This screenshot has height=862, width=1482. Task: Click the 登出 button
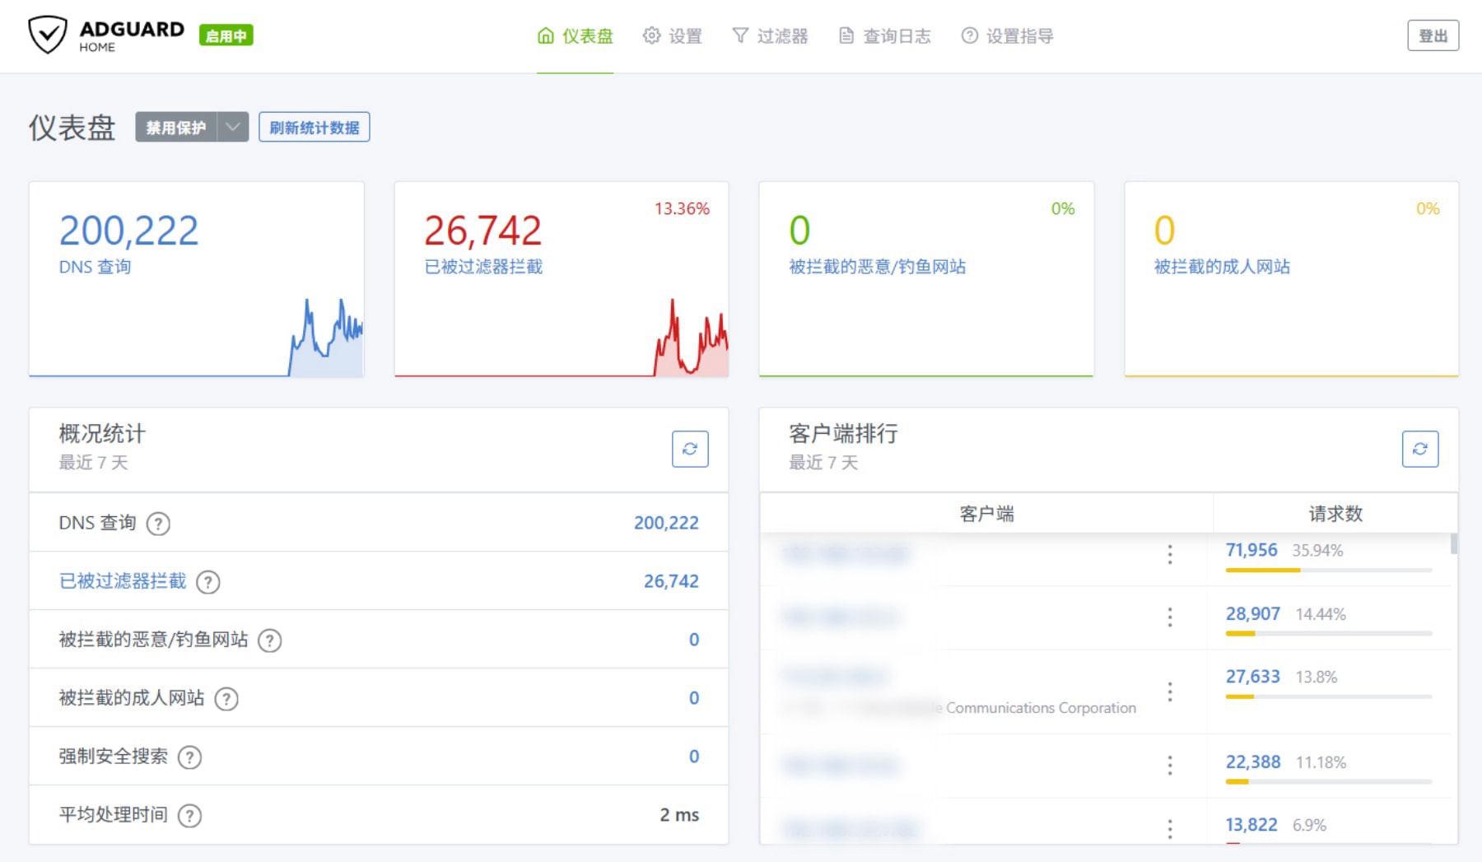click(x=1433, y=36)
